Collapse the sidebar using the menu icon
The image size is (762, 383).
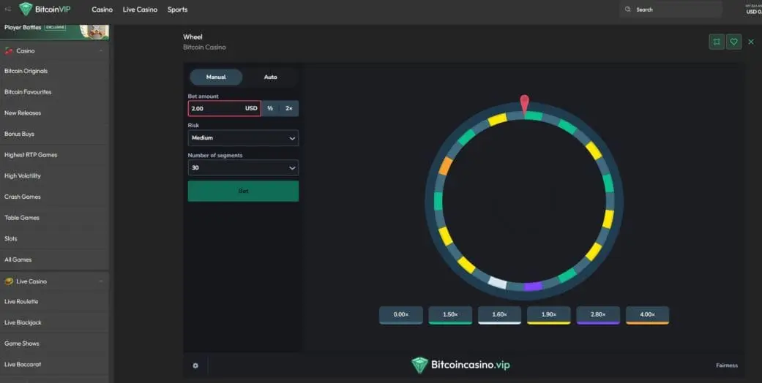[x=8, y=10]
